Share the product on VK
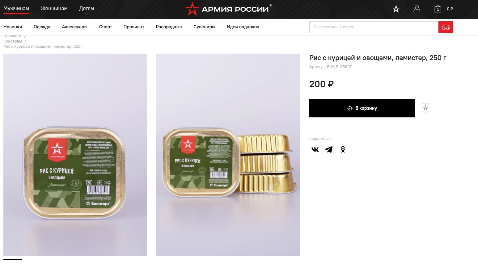The image size is (478, 269). tap(315, 149)
